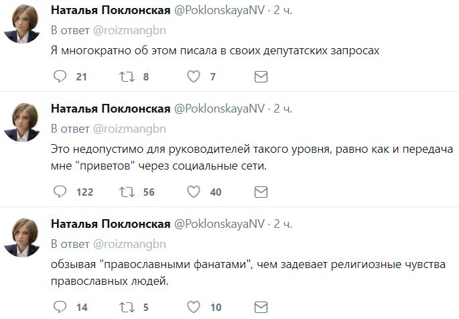Click reply icon on first tweet with 21 replies
The width and height of the screenshot is (459, 319).
click(x=60, y=77)
